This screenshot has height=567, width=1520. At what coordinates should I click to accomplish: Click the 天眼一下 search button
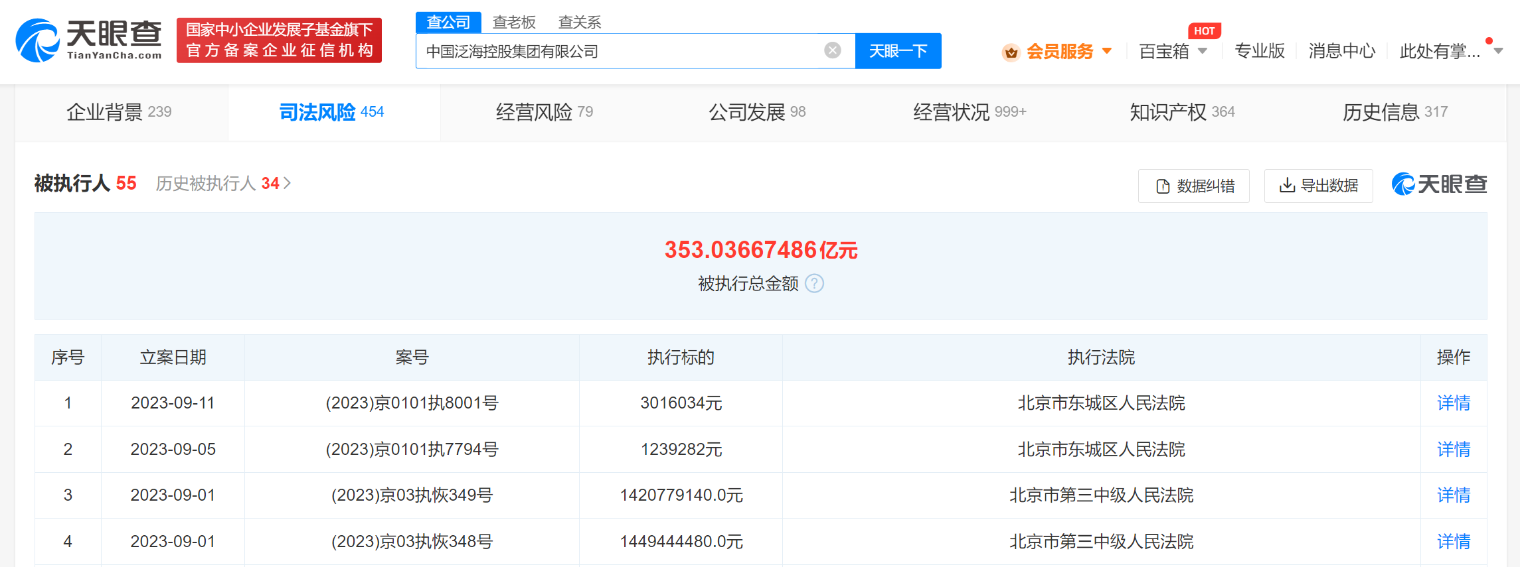(898, 51)
